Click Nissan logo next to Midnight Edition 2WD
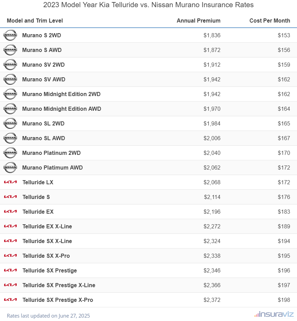This screenshot has height=321, width=297. coord(10,94)
